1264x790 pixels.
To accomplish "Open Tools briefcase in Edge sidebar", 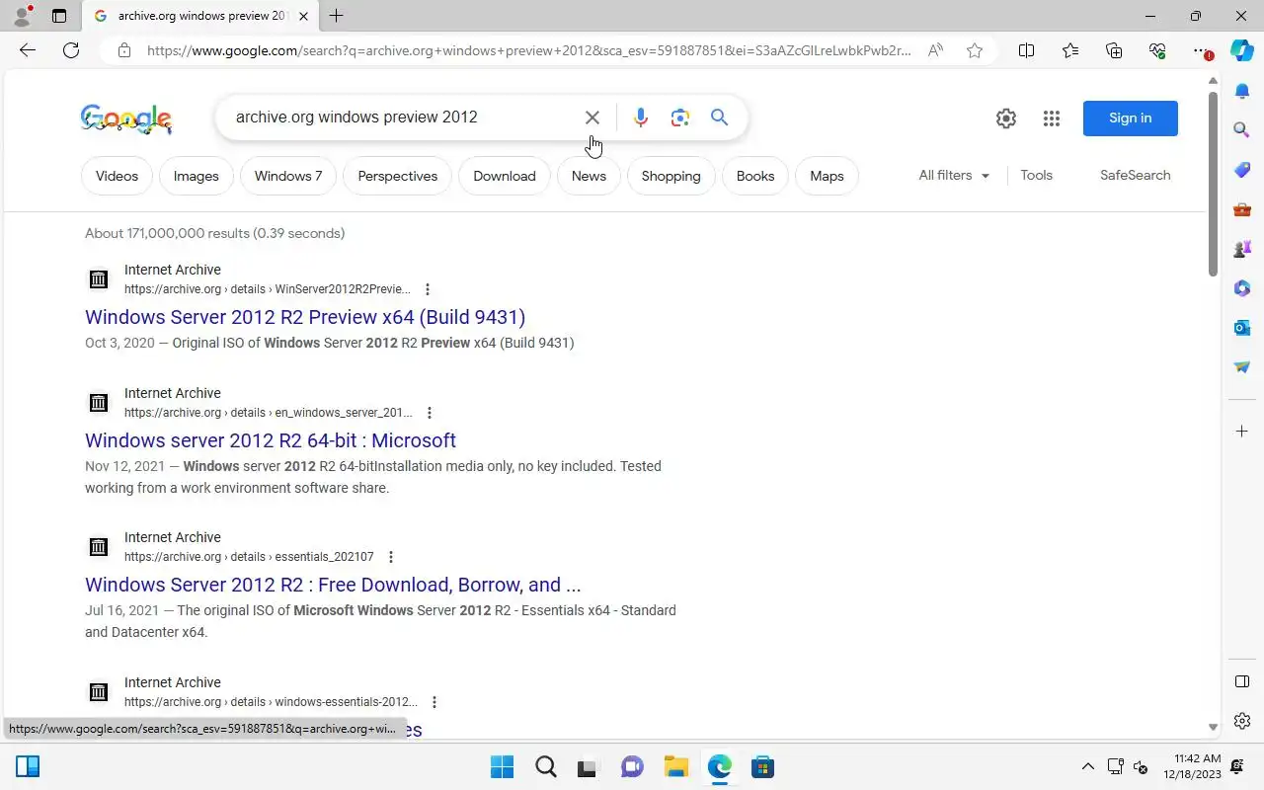I will click(1242, 209).
